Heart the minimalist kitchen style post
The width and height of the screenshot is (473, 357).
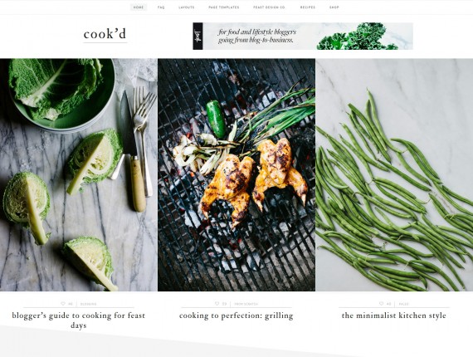click(x=381, y=304)
